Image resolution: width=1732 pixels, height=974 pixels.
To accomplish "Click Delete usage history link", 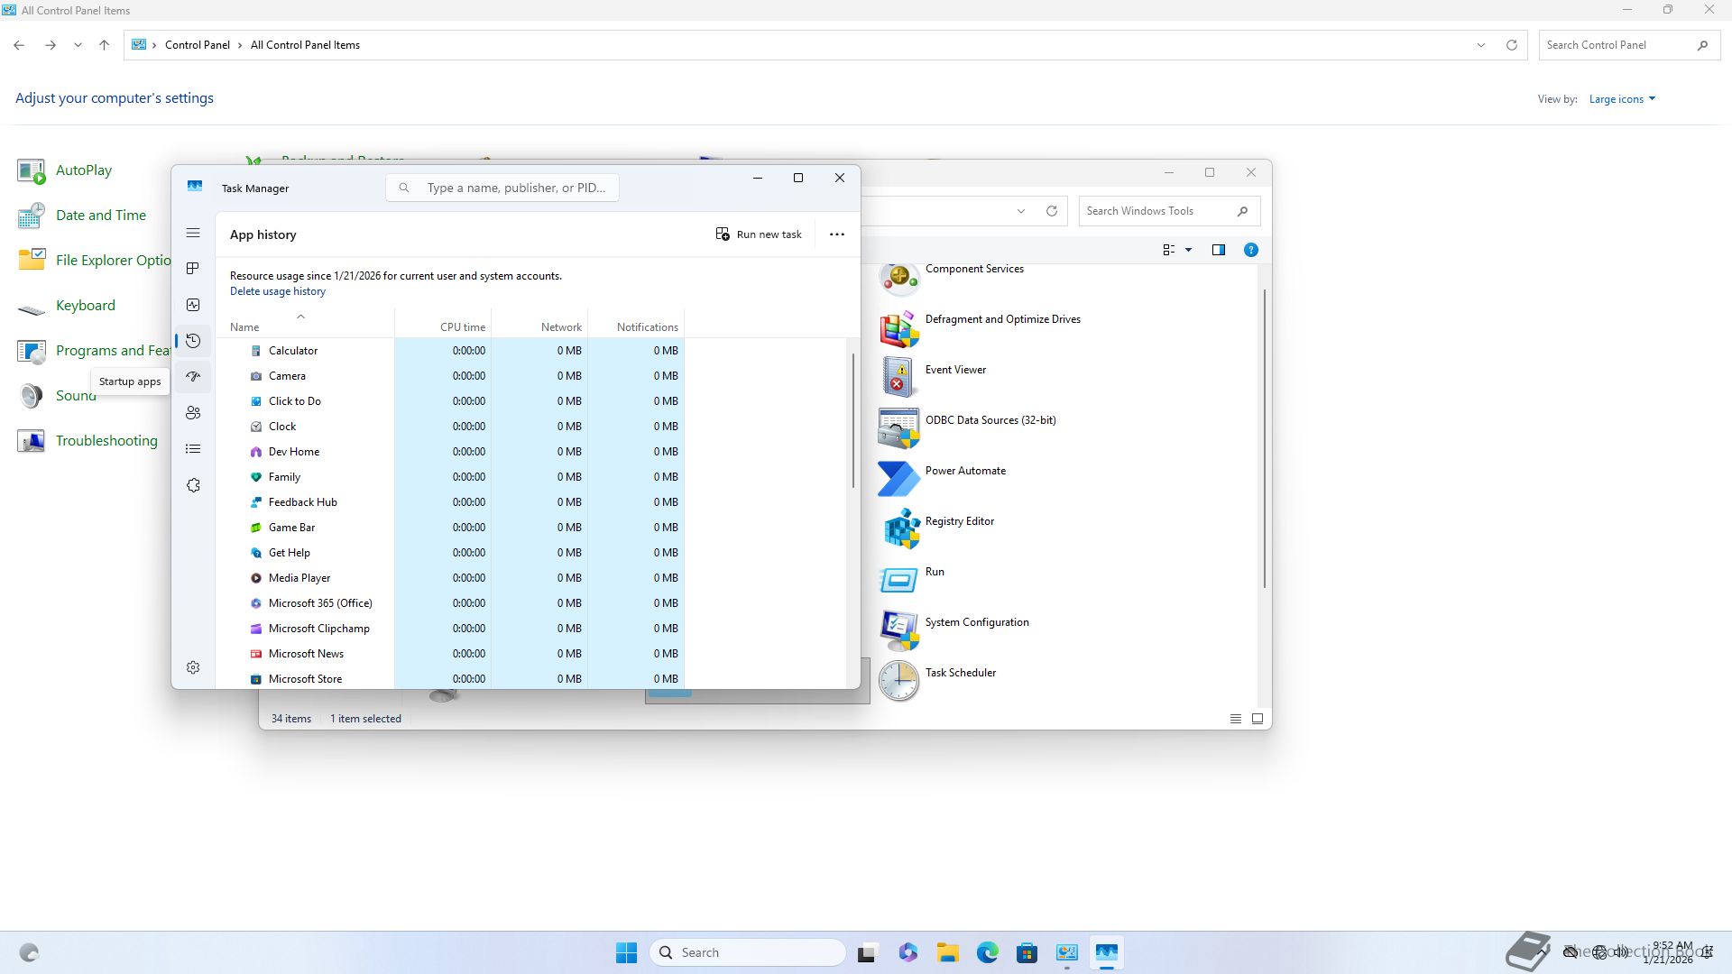I will [x=278, y=291].
